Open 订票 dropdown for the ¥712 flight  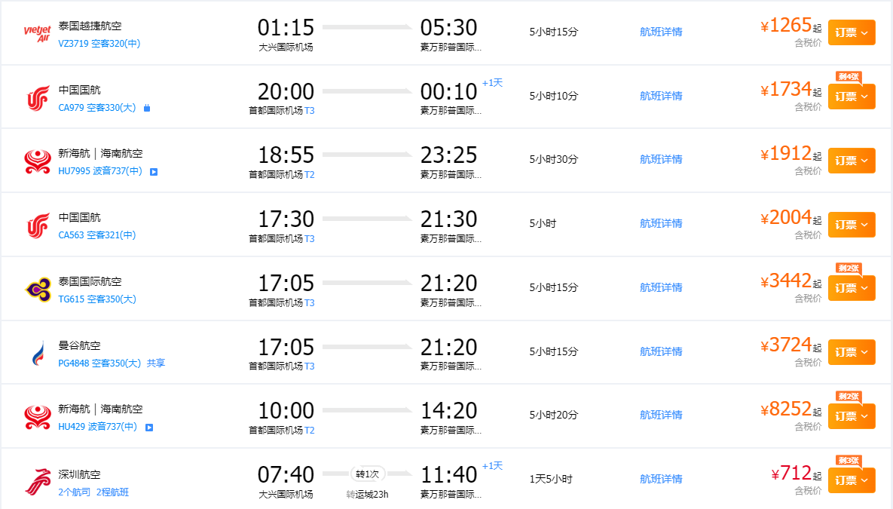coord(852,480)
